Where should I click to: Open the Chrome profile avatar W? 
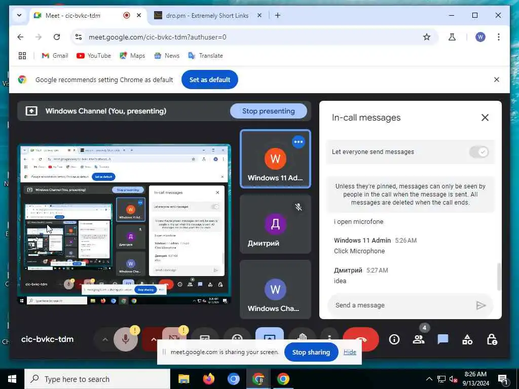tap(480, 37)
